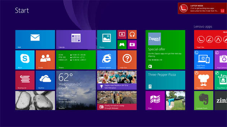Open the People tile
The image size is (227, 127).
click(x=45, y=60)
